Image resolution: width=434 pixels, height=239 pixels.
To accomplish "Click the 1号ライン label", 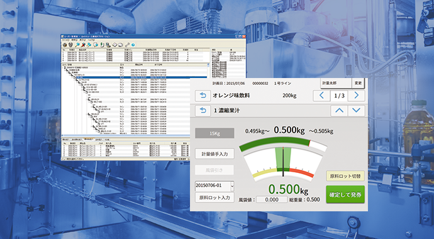I will (x=282, y=83).
